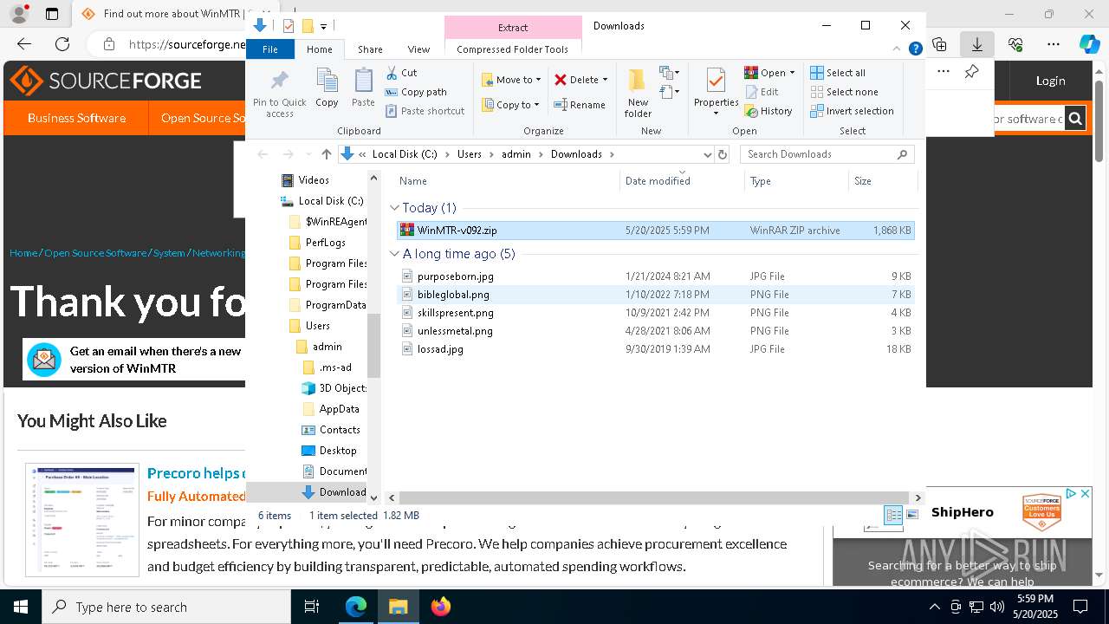
Task: Click the Paste ribbon icon
Action: 363,88
